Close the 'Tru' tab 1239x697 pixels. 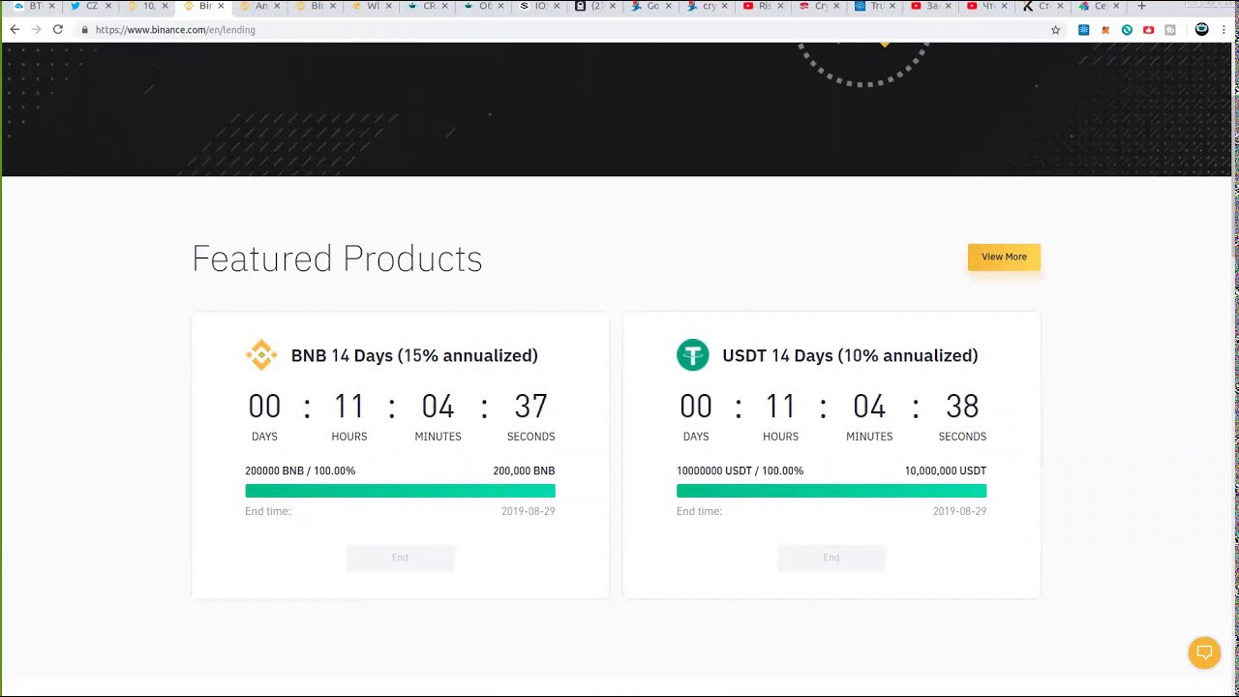coord(893,6)
